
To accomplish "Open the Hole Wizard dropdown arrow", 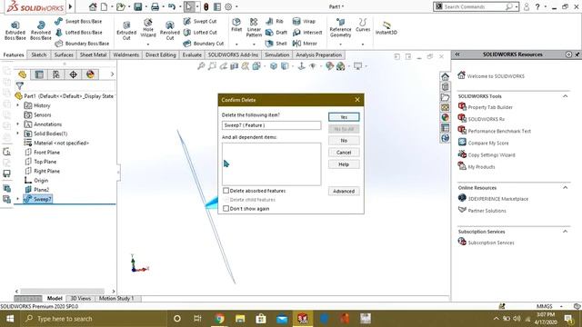I will pos(147,45).
